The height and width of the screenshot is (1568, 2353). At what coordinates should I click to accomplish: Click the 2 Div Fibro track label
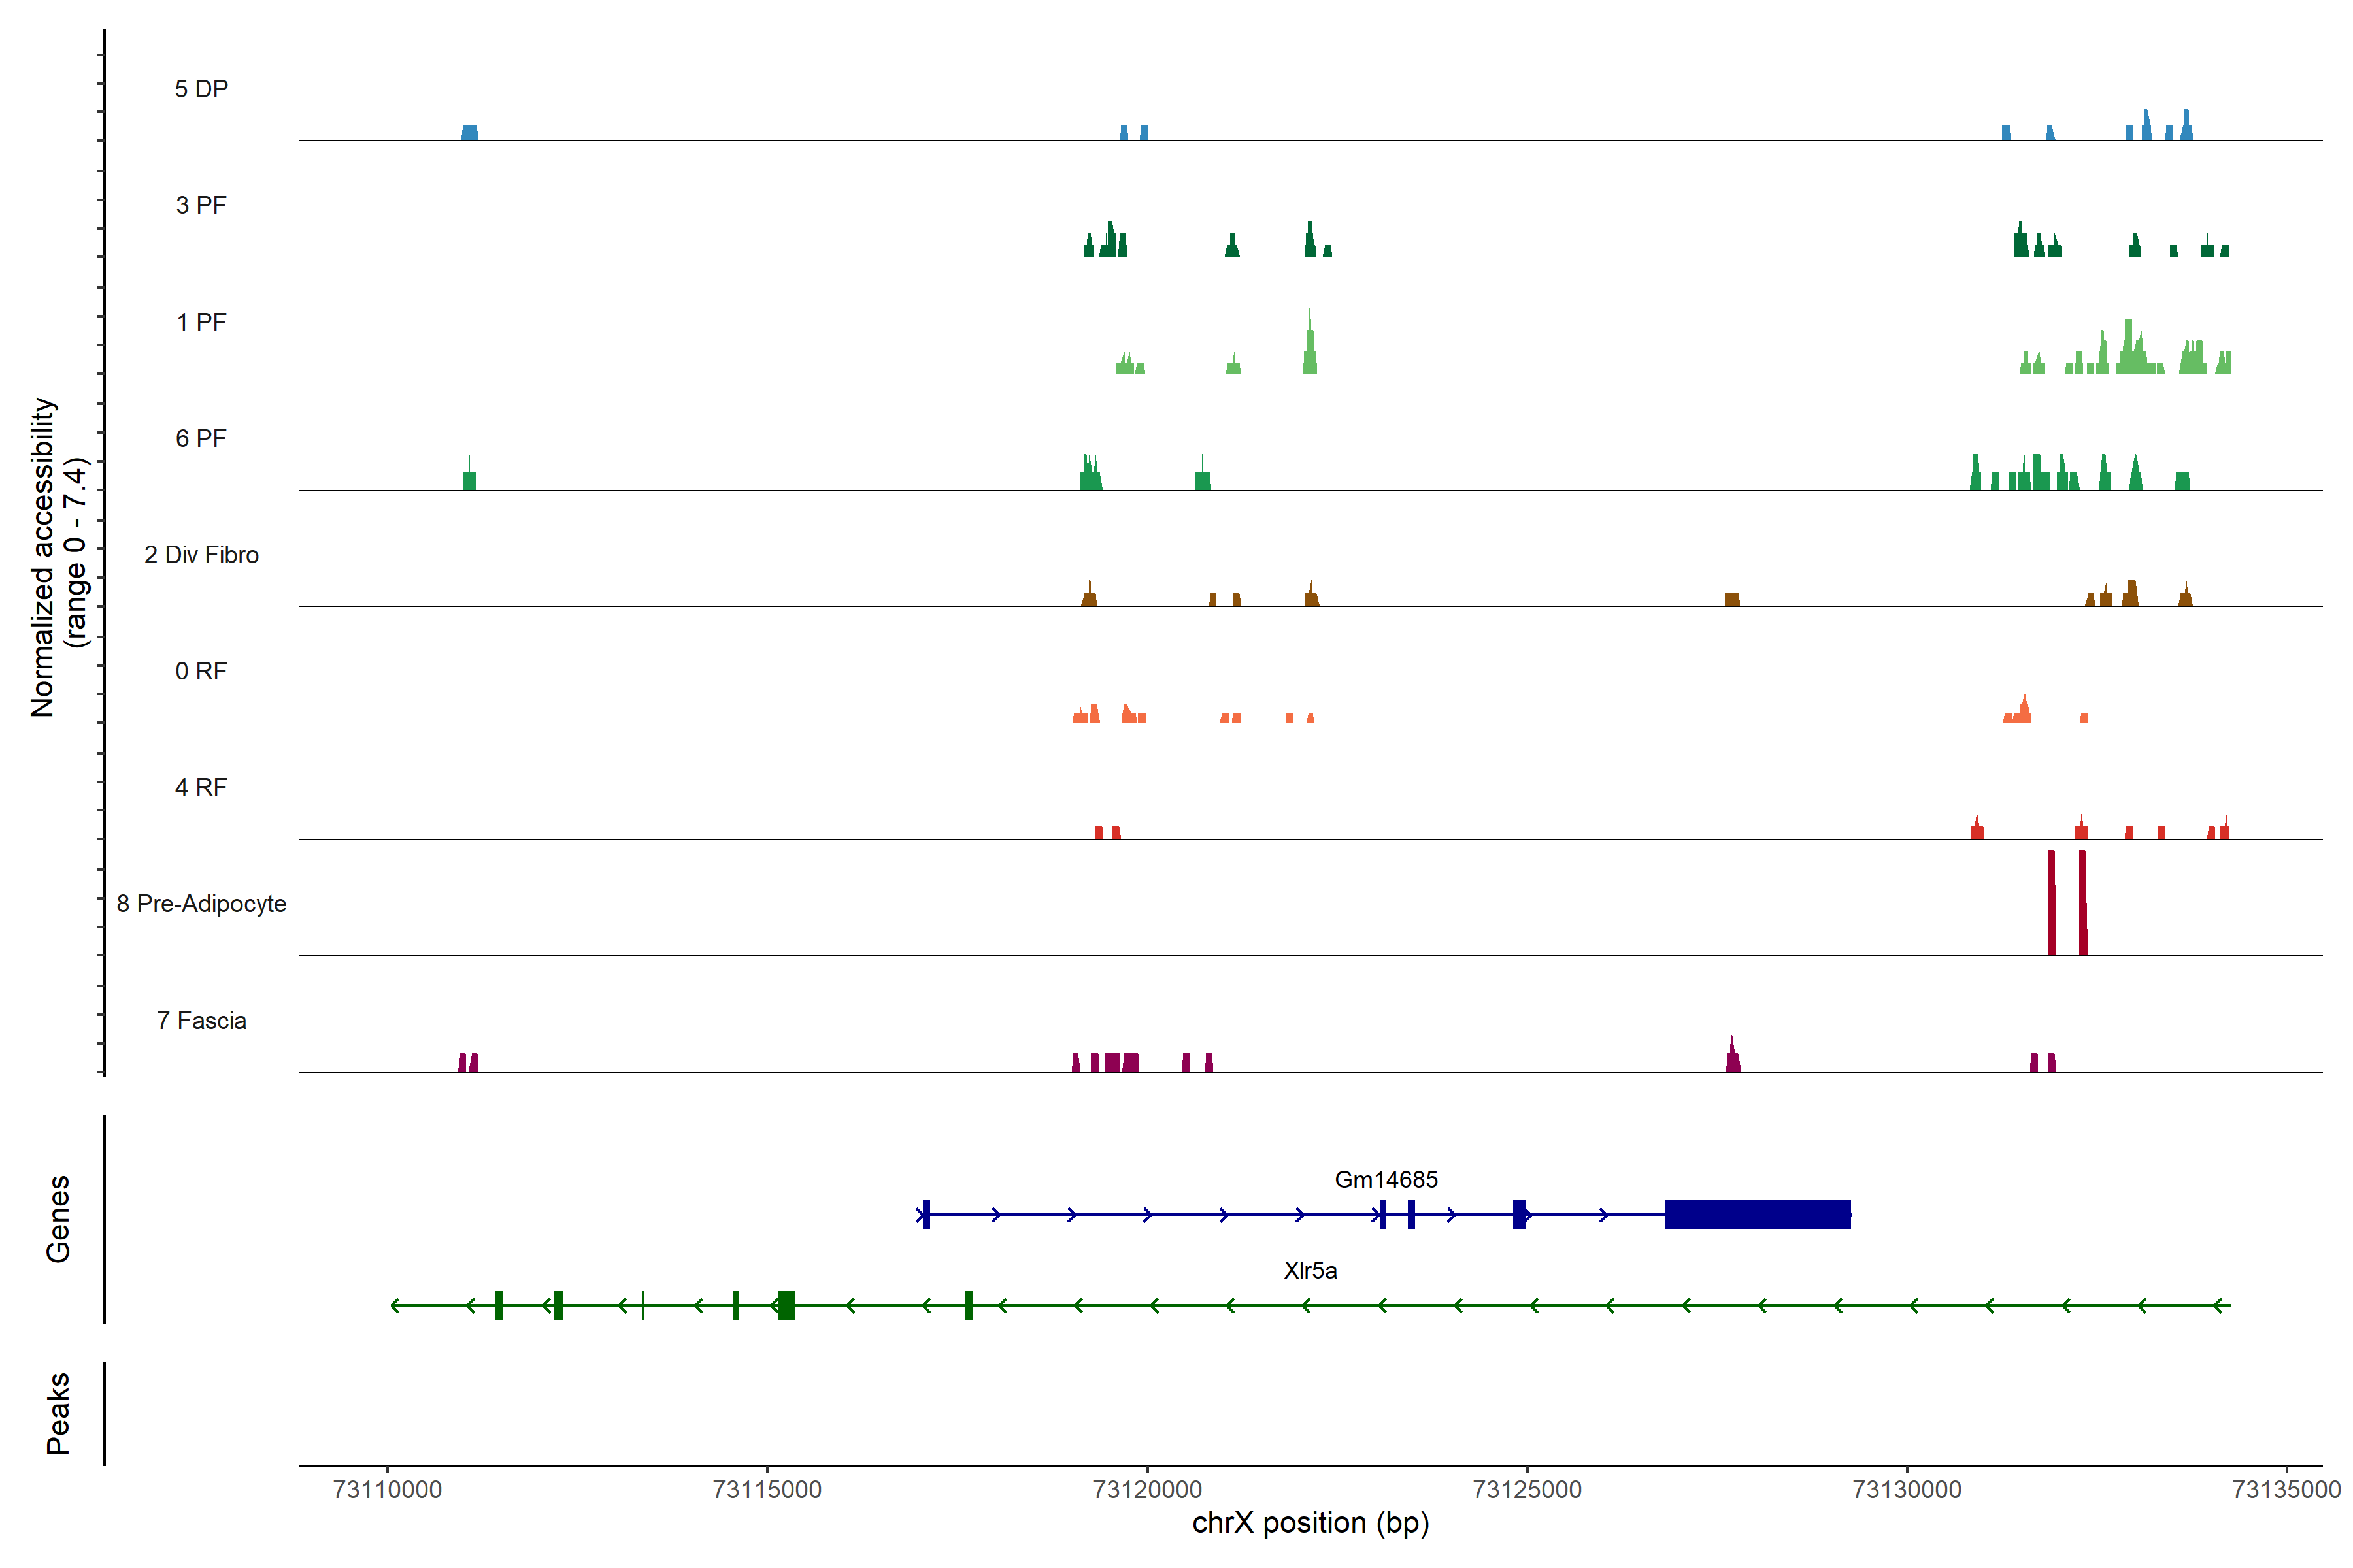201,555
